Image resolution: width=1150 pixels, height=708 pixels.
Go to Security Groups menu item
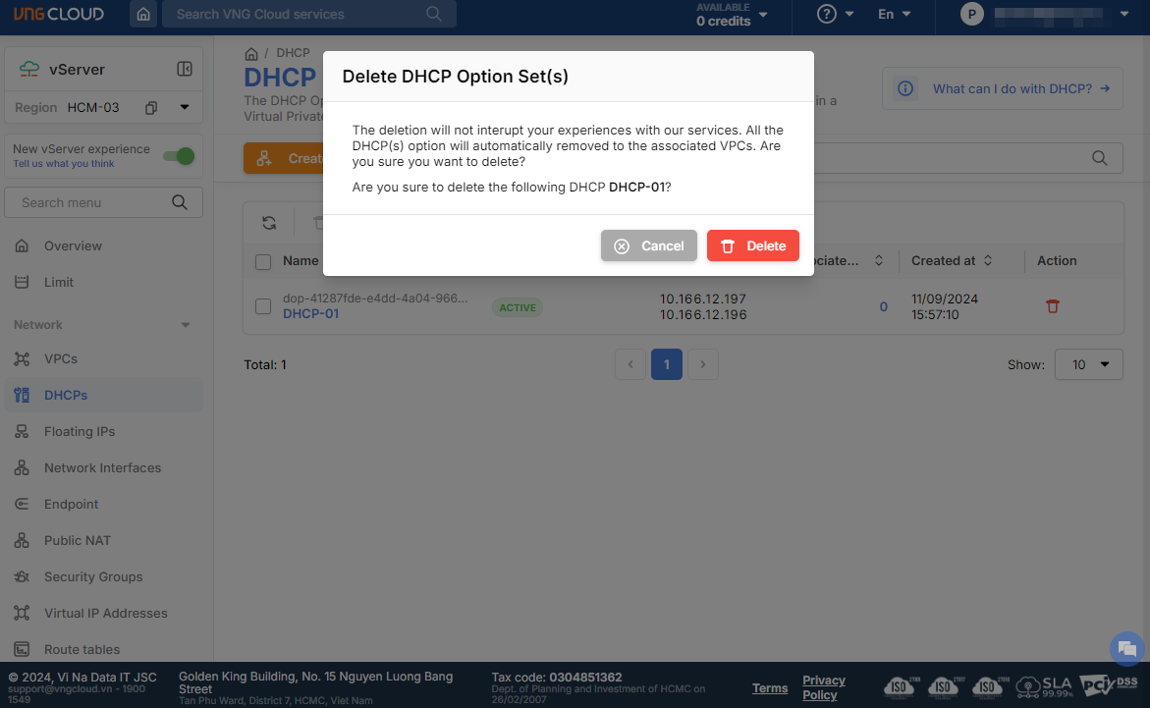(x=93, y=576)
